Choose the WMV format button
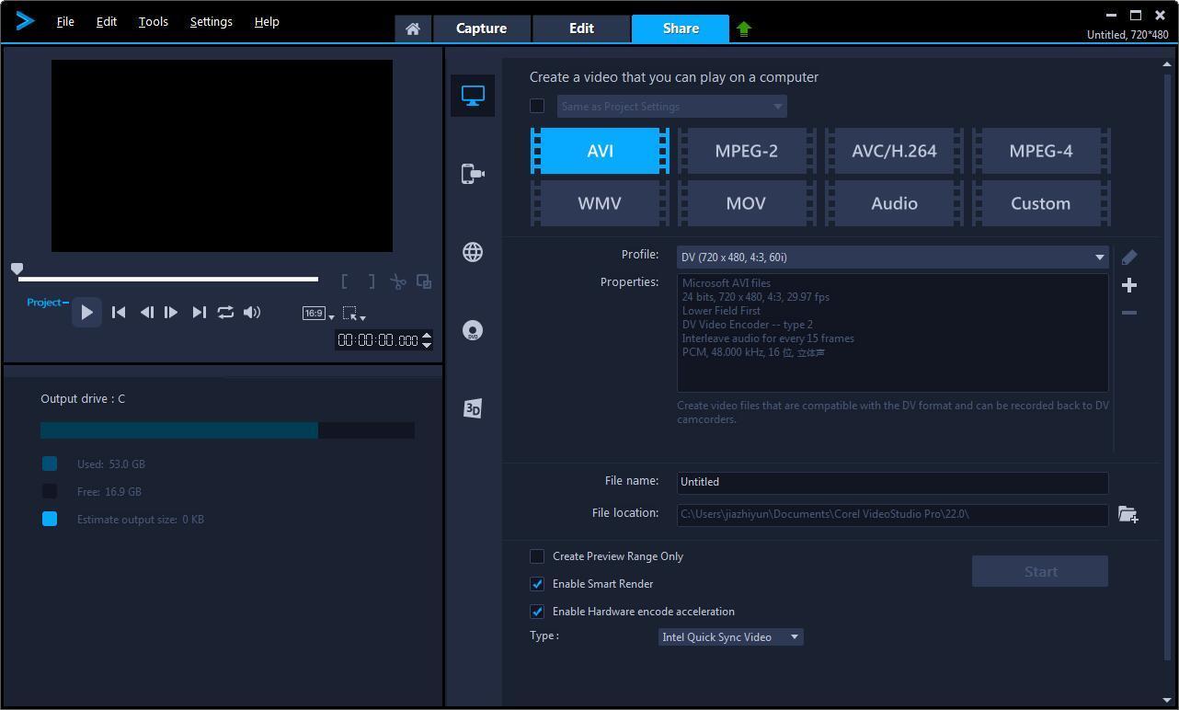Viewport: 1179px width, 710px height. (600, 203)
